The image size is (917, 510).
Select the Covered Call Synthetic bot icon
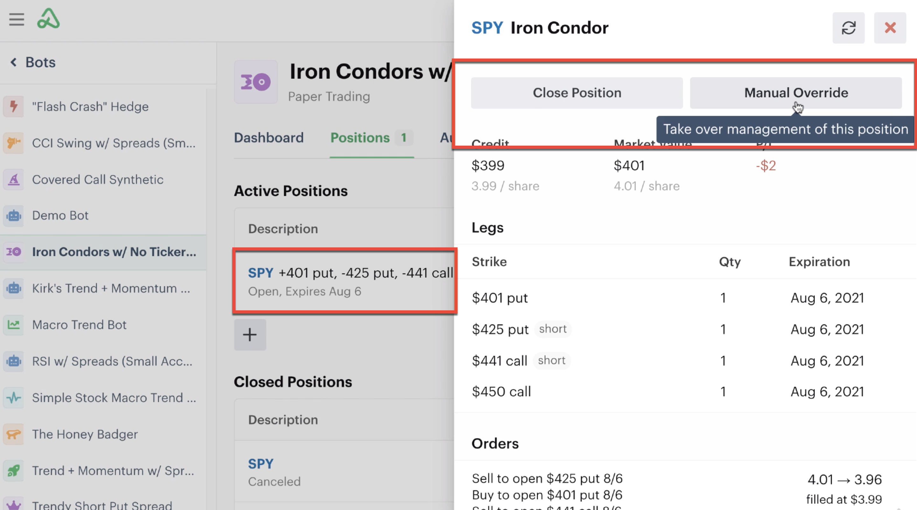click(14, 180)
